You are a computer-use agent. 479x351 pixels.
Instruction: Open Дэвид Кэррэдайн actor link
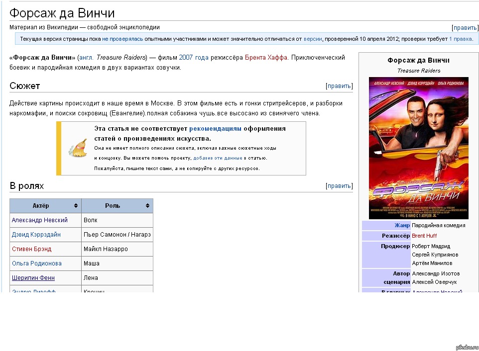pyautogui.click(x=36, y=235)
